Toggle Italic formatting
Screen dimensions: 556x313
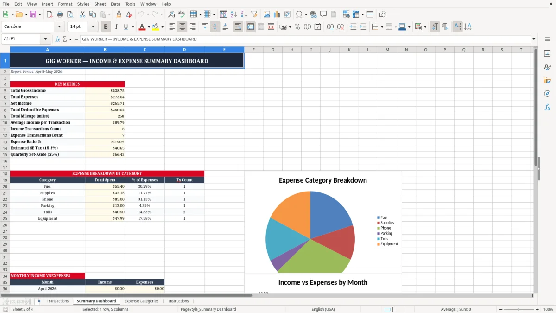coord(116,27)
